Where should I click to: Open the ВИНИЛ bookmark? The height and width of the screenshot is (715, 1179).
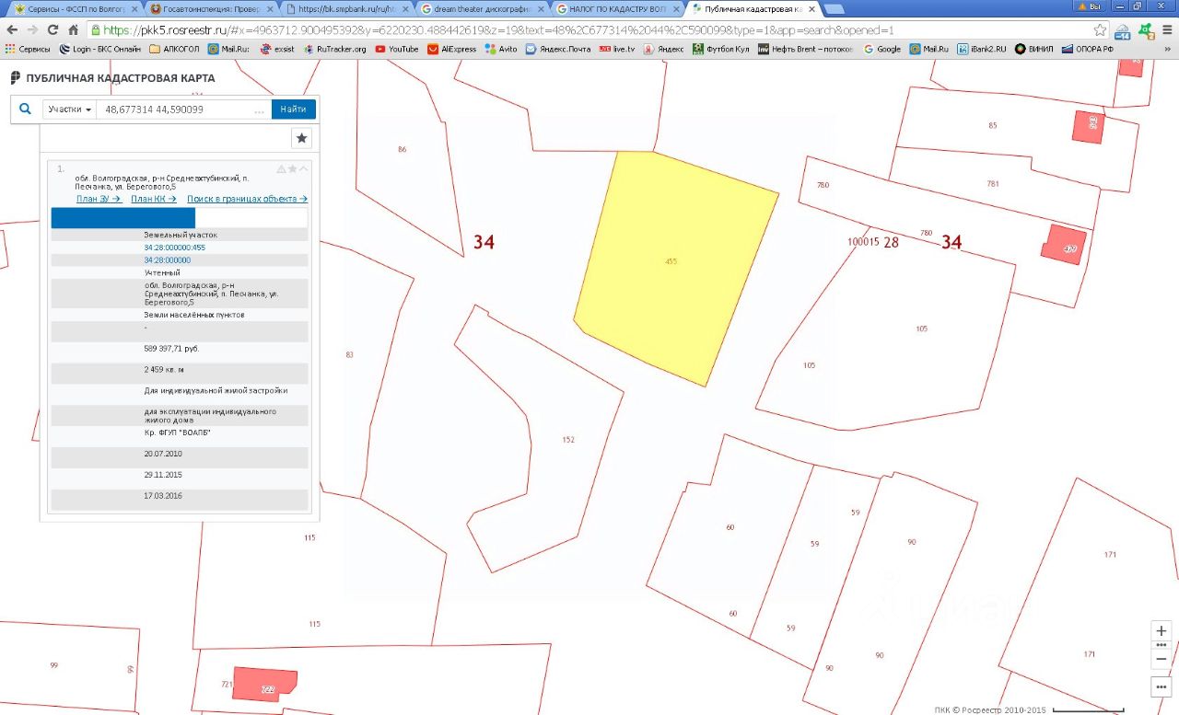[1033, 49]
